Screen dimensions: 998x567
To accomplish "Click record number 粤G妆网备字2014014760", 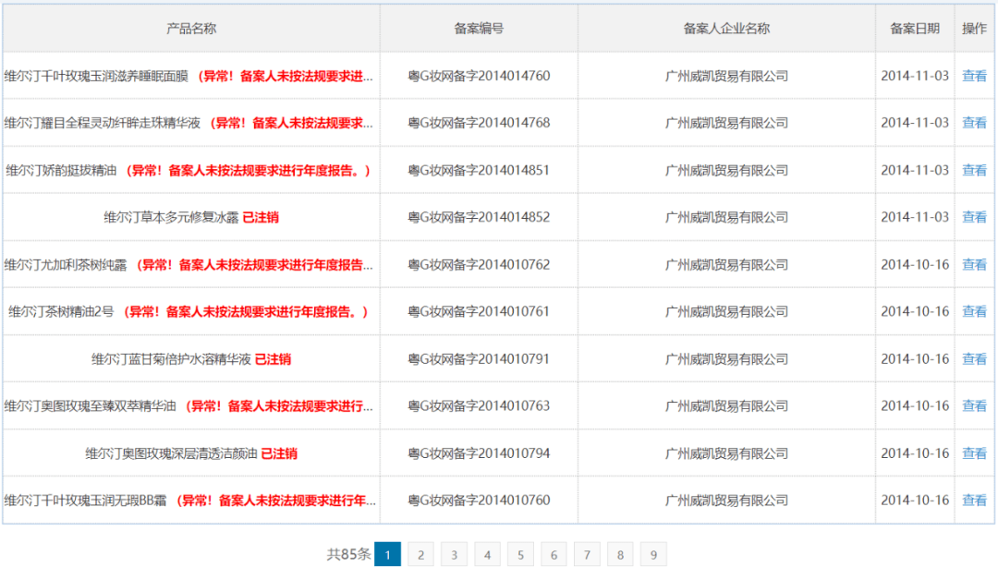I will pyautogui.click(x=479, y=76).
